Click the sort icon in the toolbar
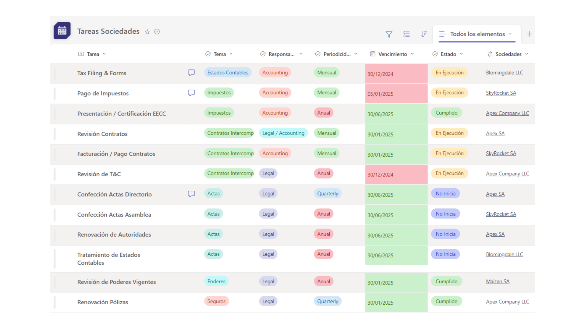This screenshot has height=329, width=585. (x=424, y=34)
